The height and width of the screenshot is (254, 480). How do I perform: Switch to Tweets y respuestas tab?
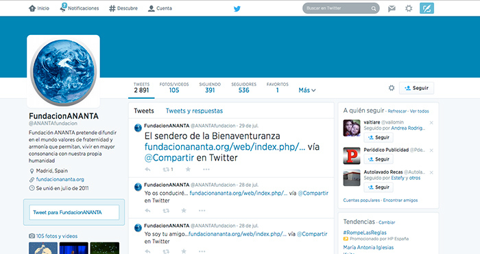(194, 111)
